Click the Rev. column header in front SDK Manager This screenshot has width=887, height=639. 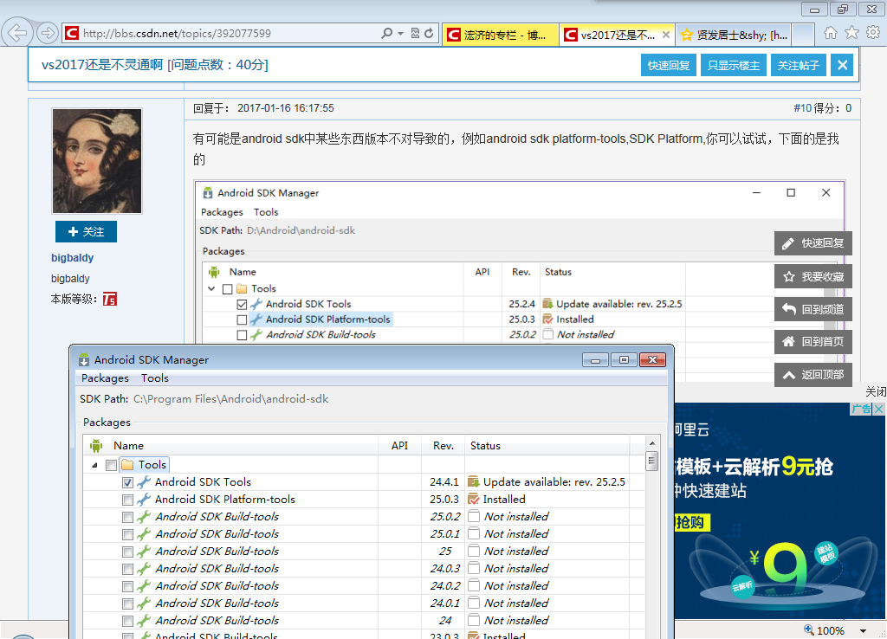443,446
